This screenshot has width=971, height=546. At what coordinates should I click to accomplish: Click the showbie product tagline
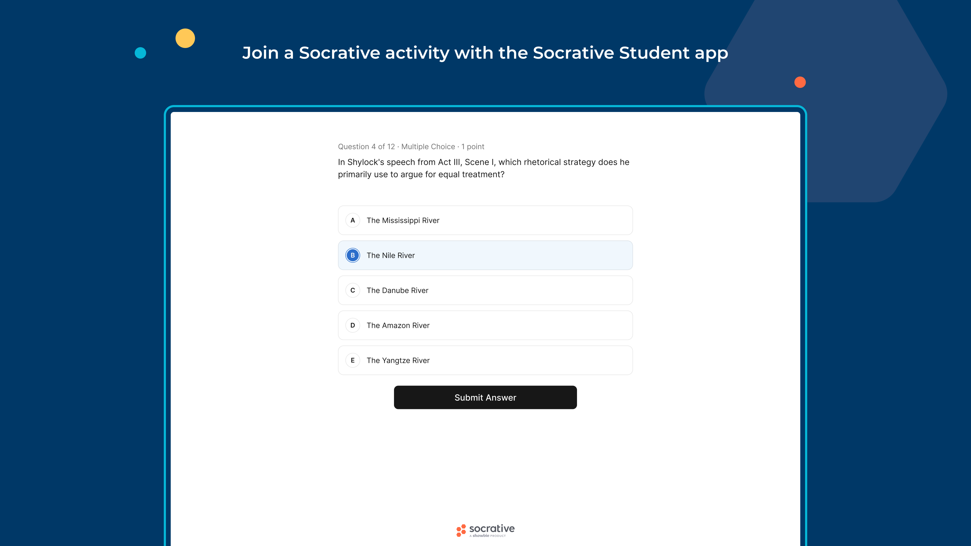tap(487, 536)
